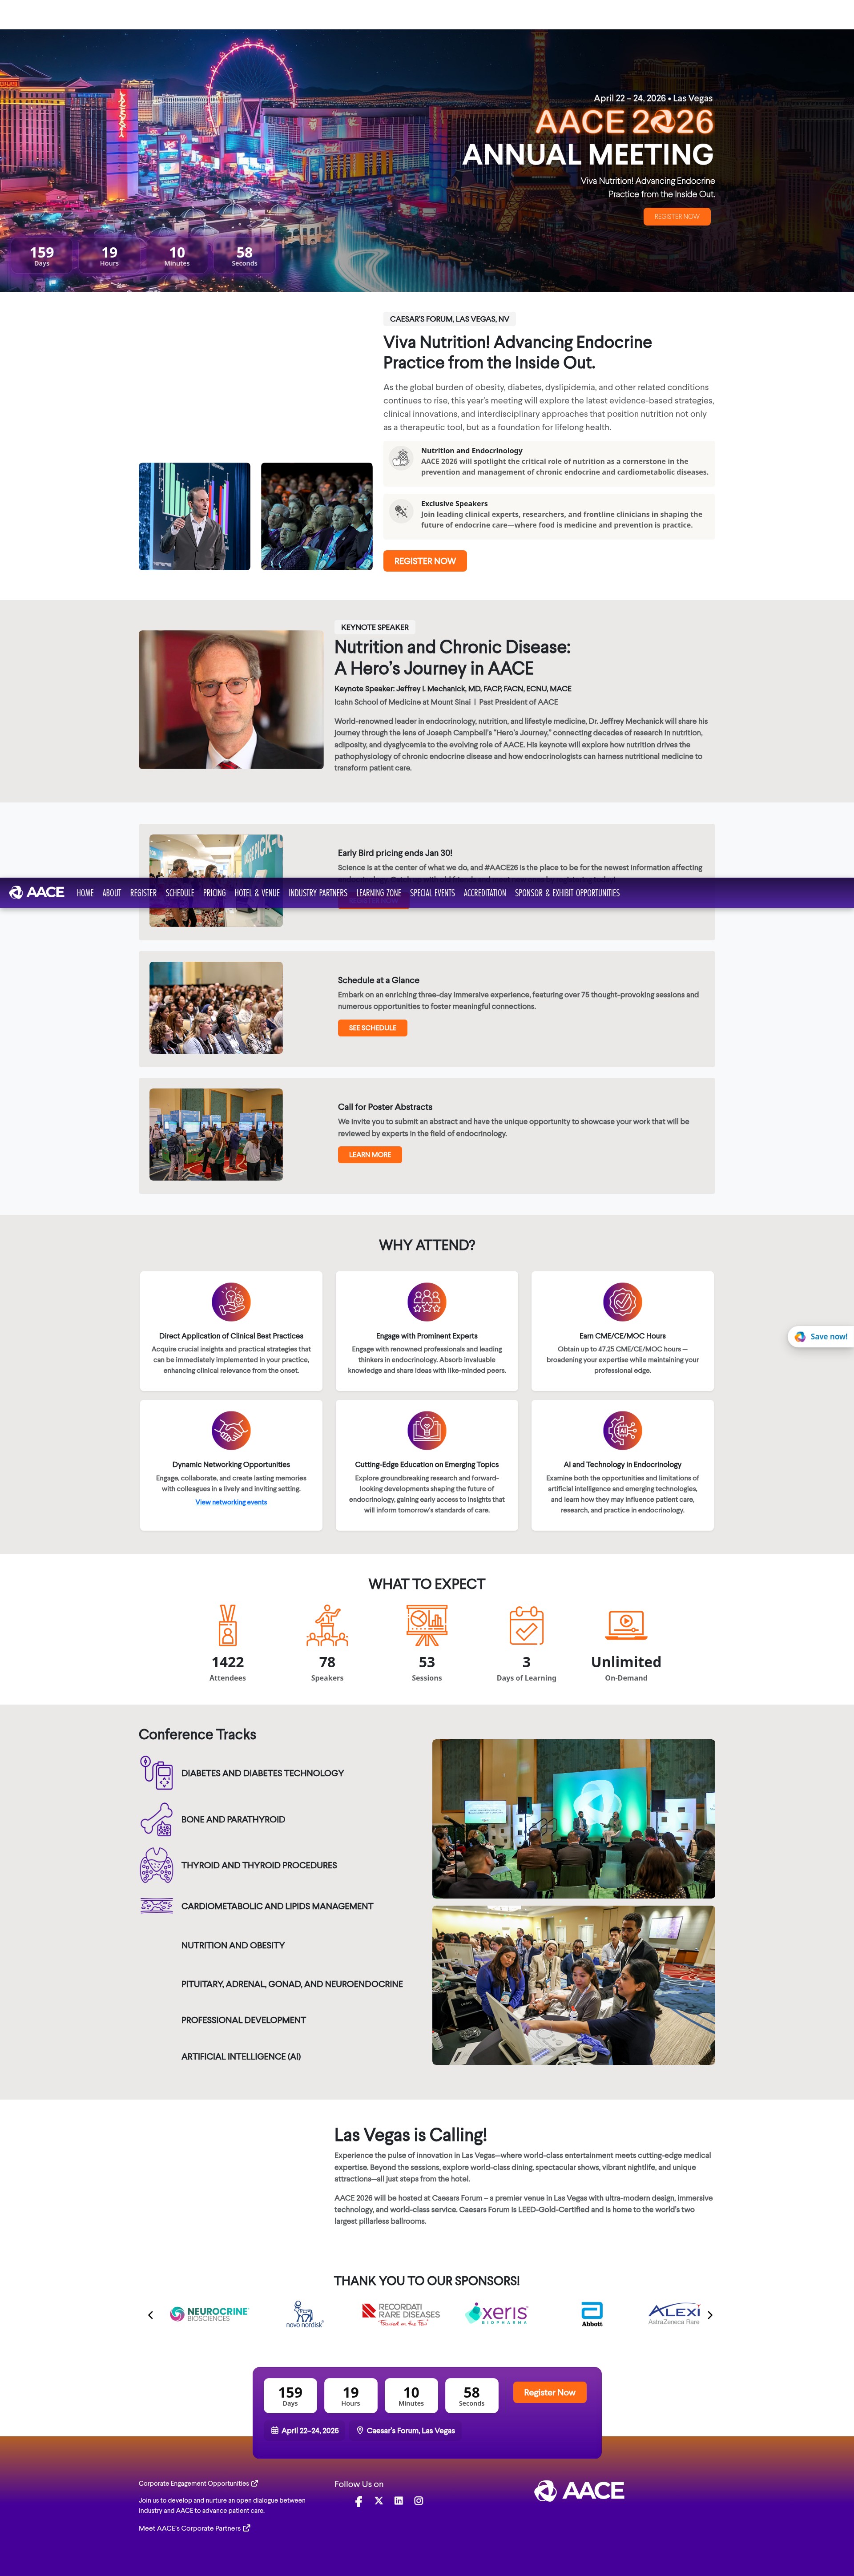Click the Register Now button in hero banner
The width and height of the screenshot is (854, 2576).
click(677, 216)
